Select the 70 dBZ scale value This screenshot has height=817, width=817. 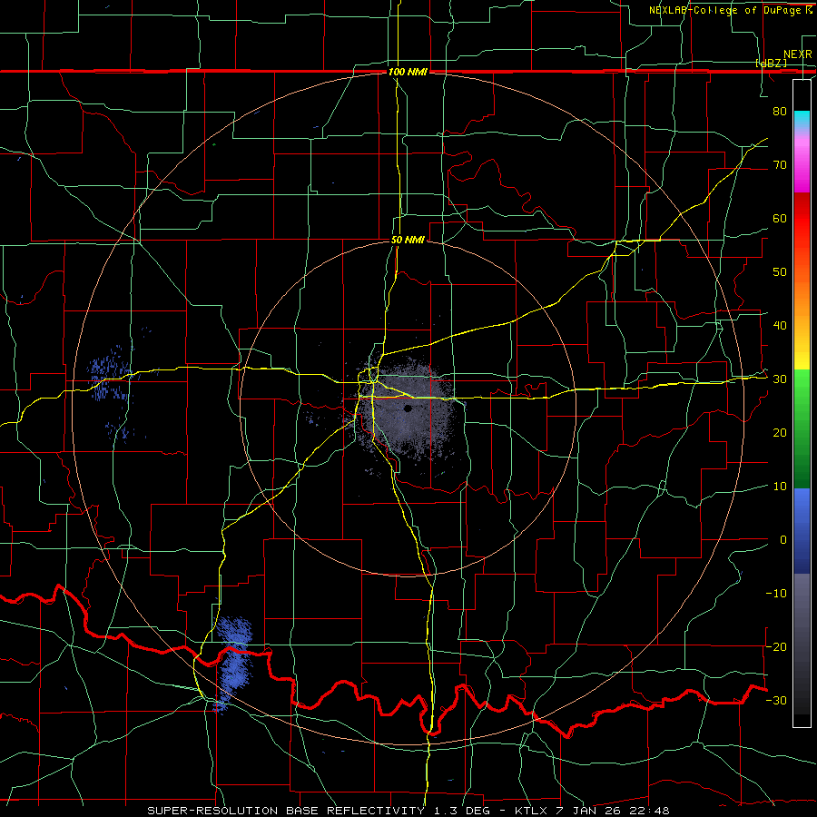click(x=780, y=164)
